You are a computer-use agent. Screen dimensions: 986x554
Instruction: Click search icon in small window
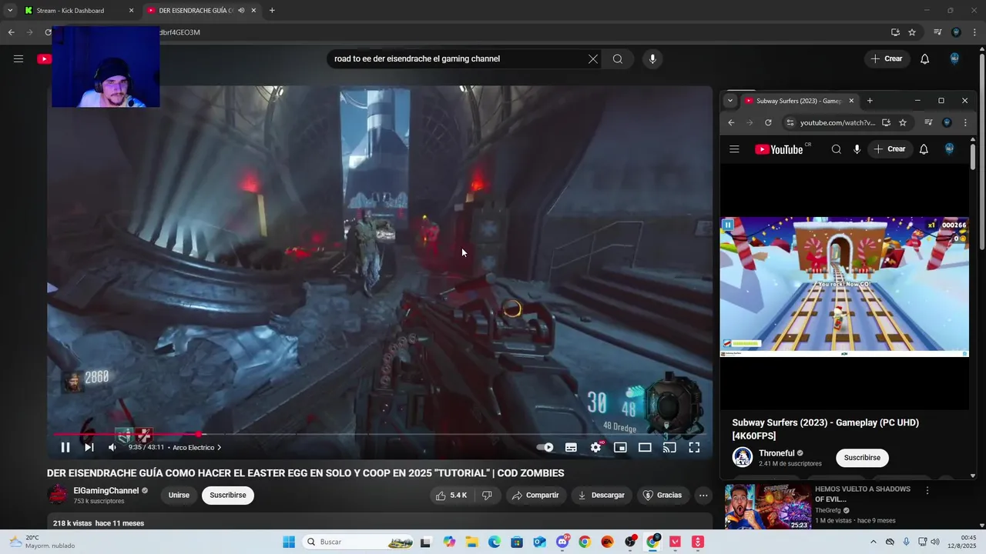click(837, 149)
